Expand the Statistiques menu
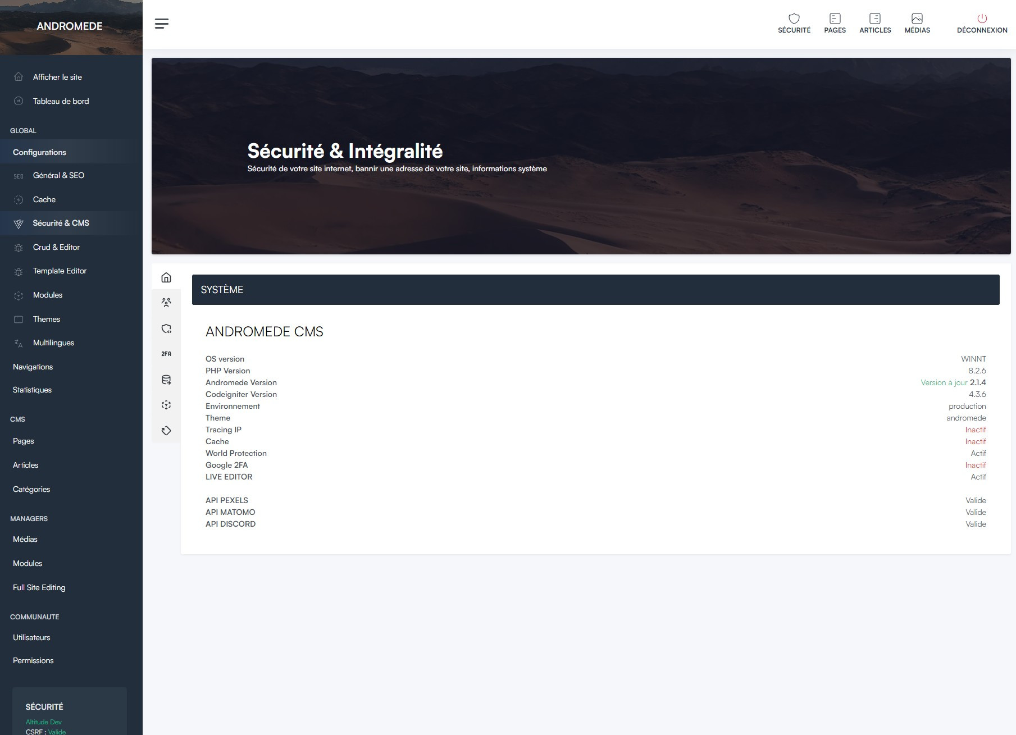 click(32, 390)
